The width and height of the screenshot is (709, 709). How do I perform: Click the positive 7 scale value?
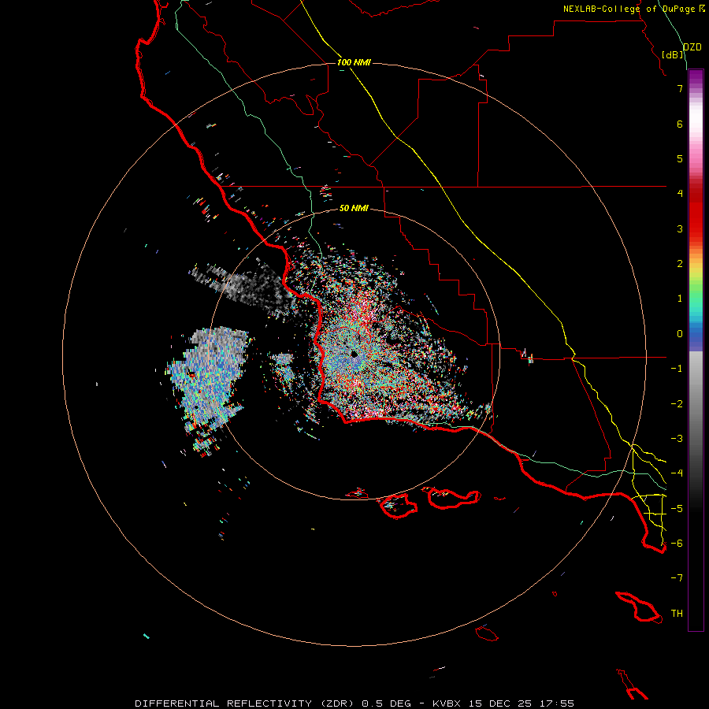680,88
